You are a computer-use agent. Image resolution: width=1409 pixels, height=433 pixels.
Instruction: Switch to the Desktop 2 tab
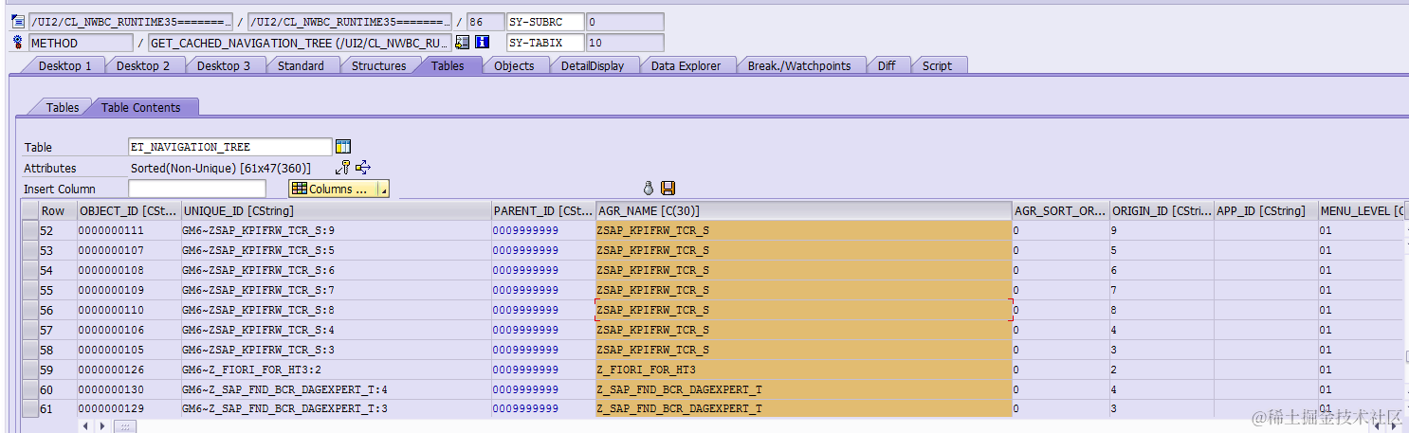click(143, 65)
